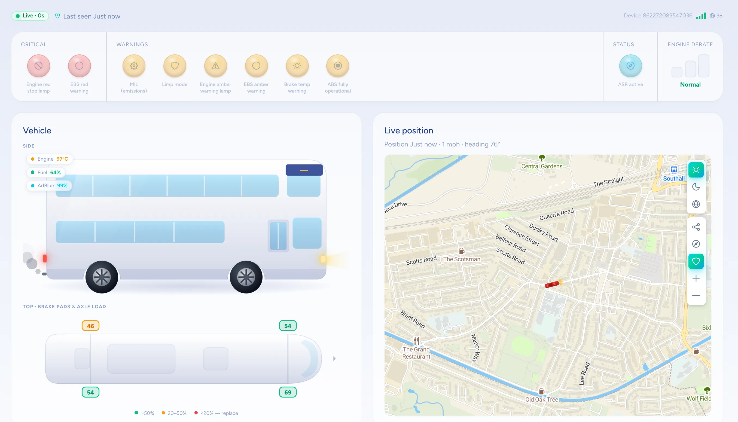Toggle the map shield button
Image resolution: width=738 pixels, height=422 pixels.
(696, 261)
